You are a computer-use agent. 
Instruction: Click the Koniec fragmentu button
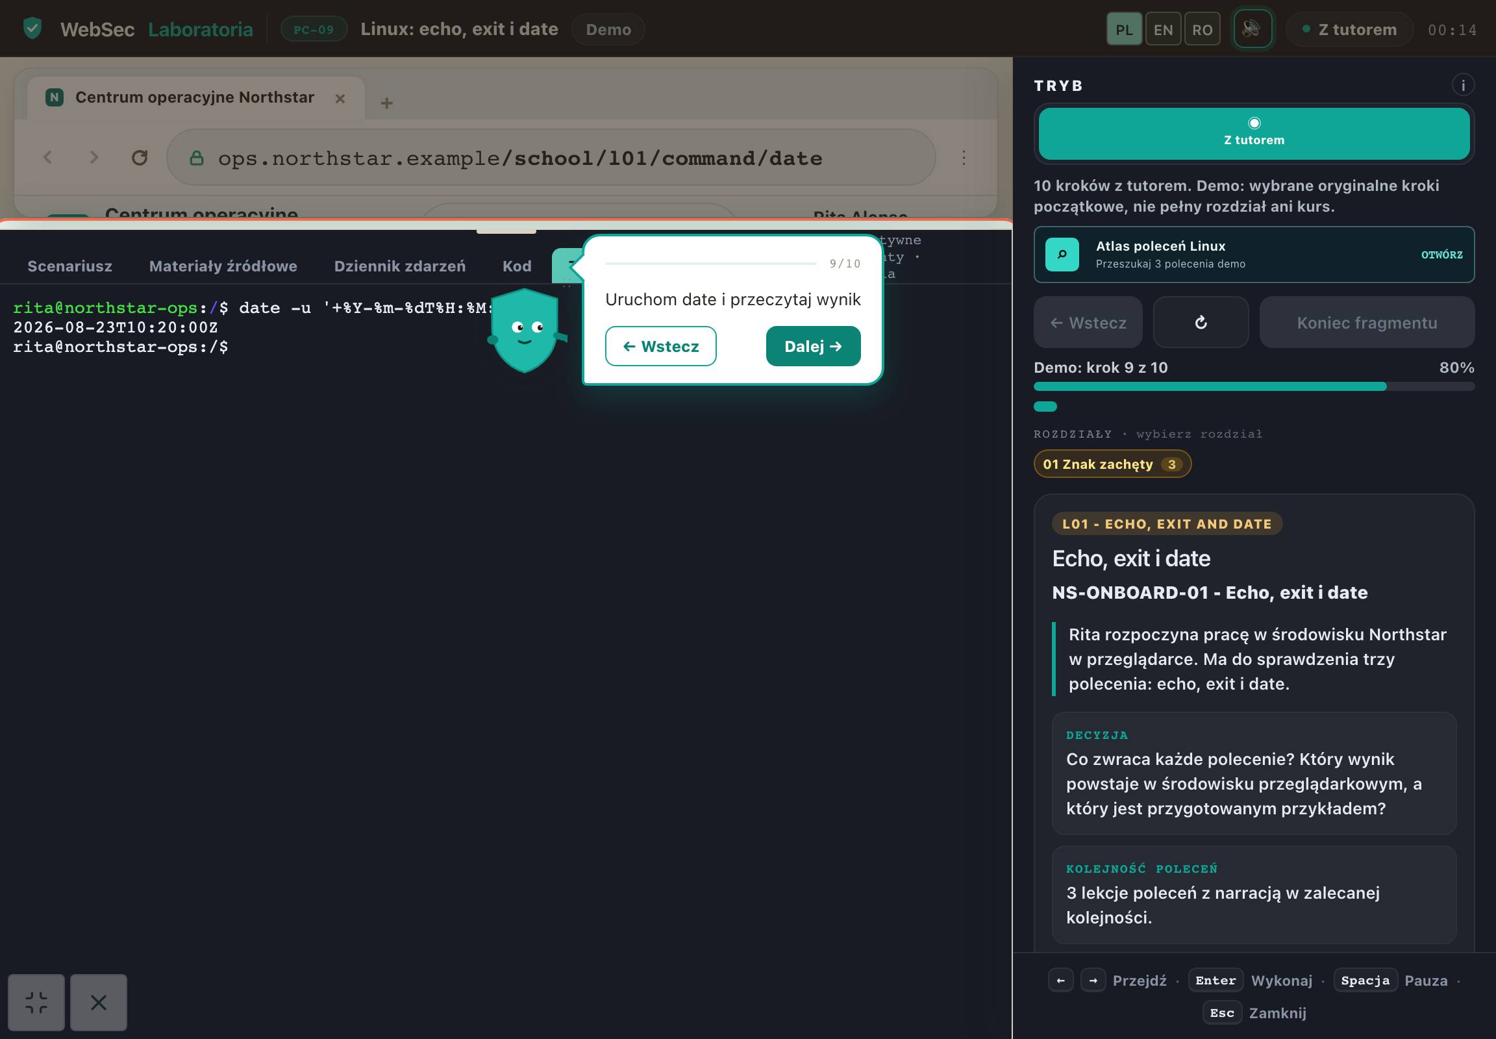[1365, 322]
